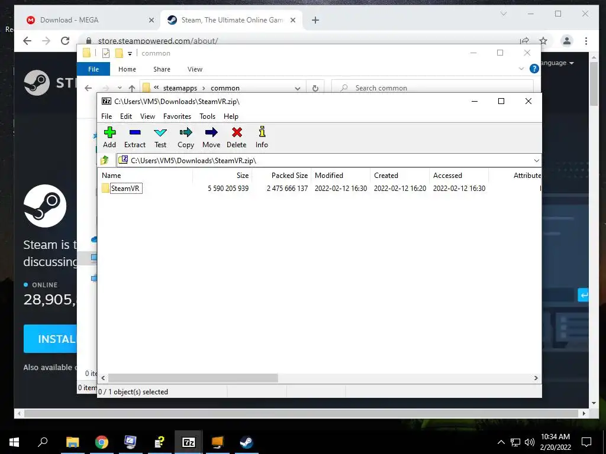Open Chrome tab search chevron
Screen dimensions: 606x454
pyautogui.click(x=504, y=14)
